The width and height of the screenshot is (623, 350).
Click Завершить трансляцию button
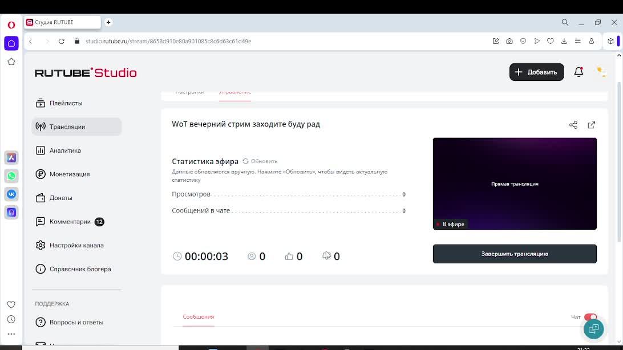515,254
